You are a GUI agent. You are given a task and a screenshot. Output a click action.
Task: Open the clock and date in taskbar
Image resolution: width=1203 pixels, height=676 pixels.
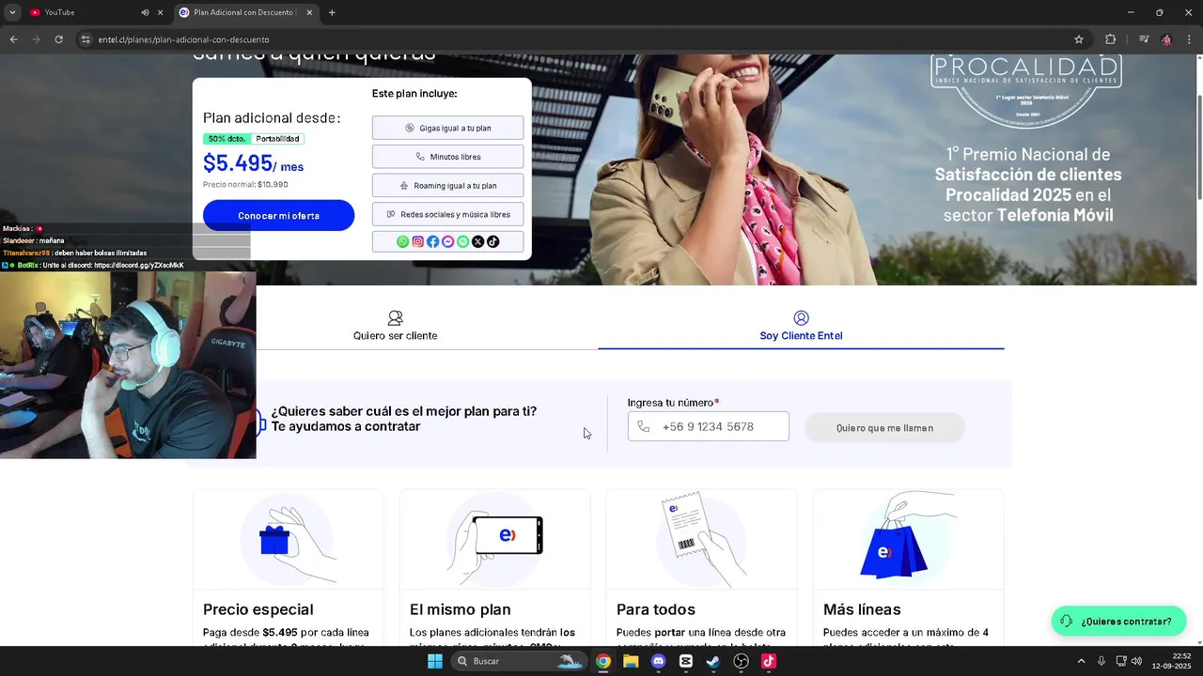tap(1171, 661)
